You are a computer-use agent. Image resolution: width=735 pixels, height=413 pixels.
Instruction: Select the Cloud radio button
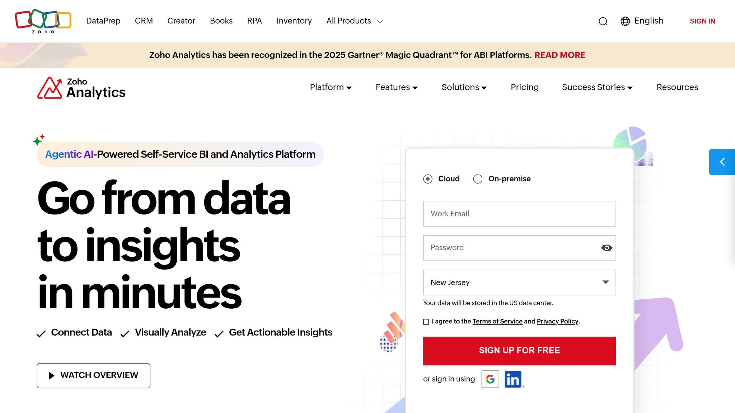[427, 179]
